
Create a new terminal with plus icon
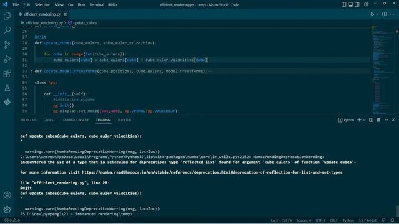pyautogui.click(x=359, y=120)
